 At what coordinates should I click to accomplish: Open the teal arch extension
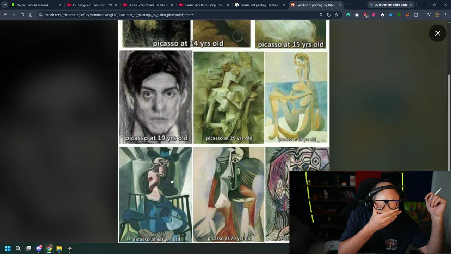pyautogui.click(x=348, y=15)
